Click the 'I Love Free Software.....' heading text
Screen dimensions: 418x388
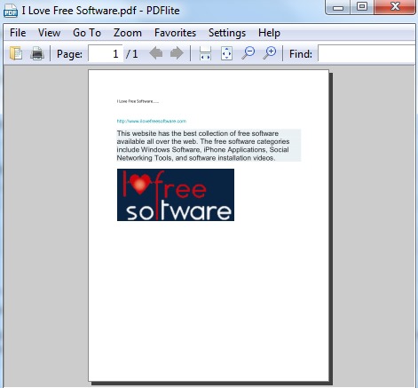[138, 101]
